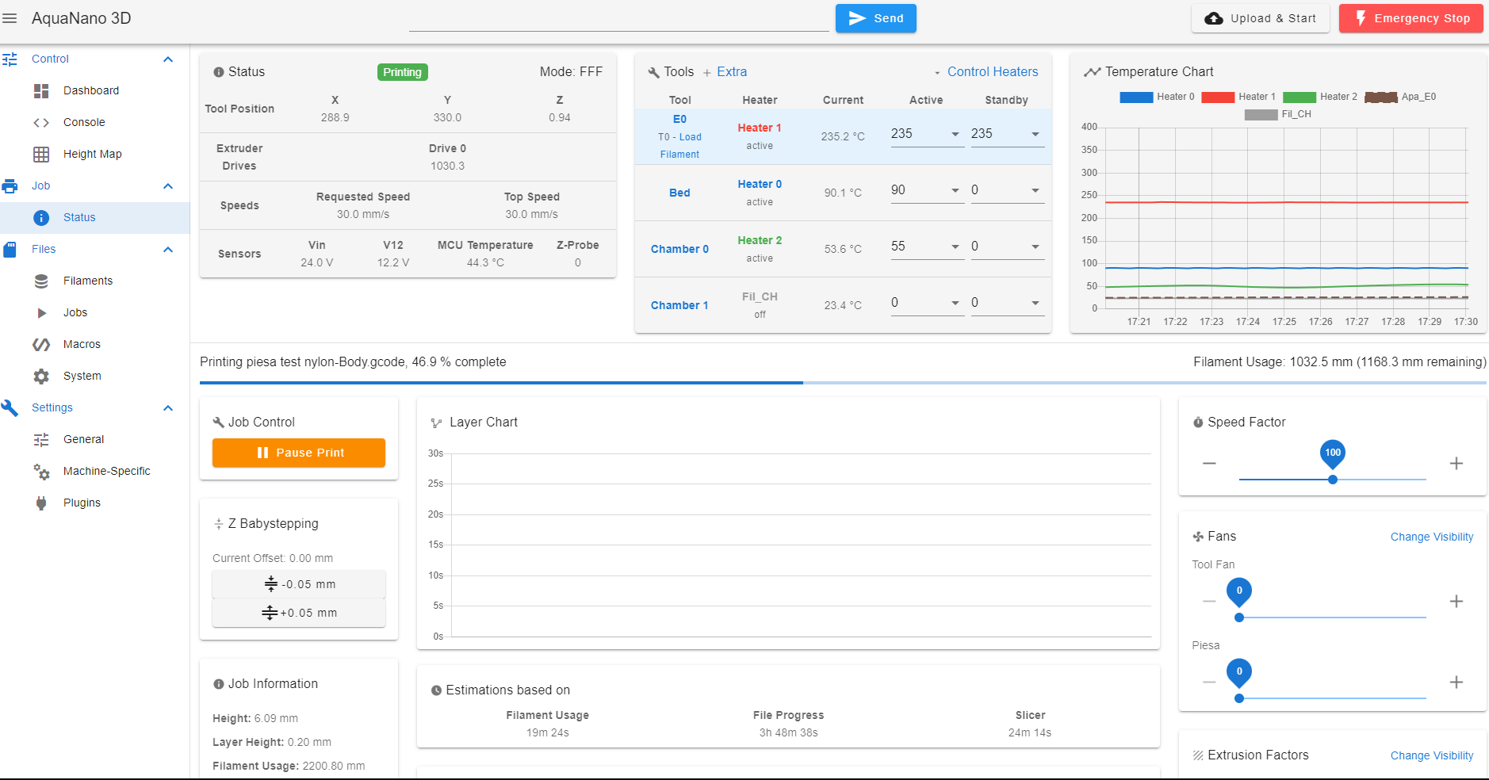The height and width of the screenshot is (780, 1489).
Task: Toggle Heater 1 active state
Action: [760, 128]
